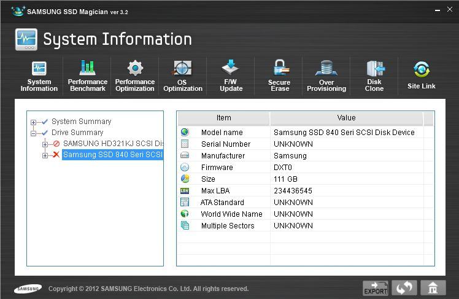This screenshot has height=299, width=459.
Task: Click the Manufacturer value Samsung
Action: click(x=290, y=156)
